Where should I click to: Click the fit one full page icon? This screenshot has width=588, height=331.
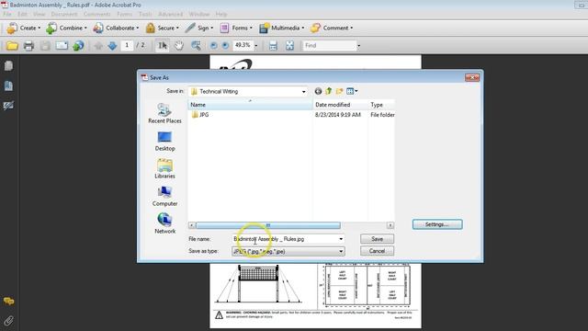point(289,46)
